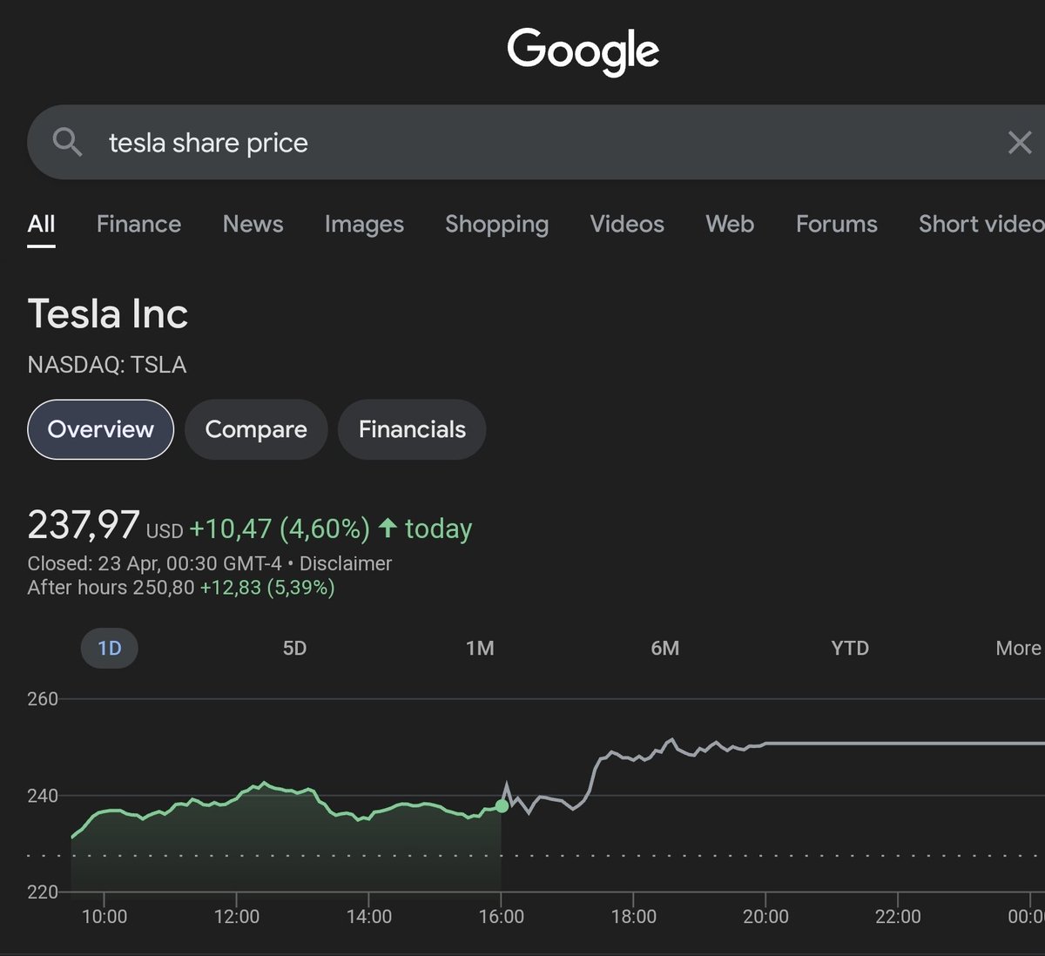Switch to the Images tab

click(364, 224)
